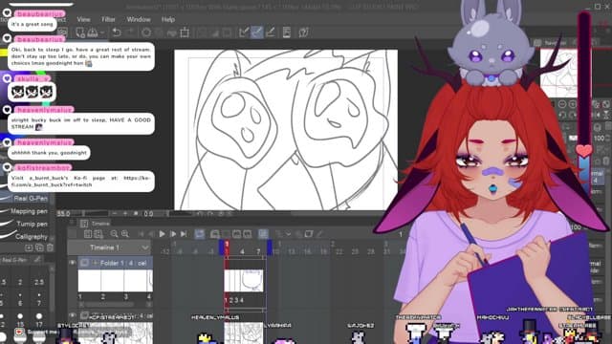
Task: Click the Navigator preview thumbnail
Action: click(558, 73)
